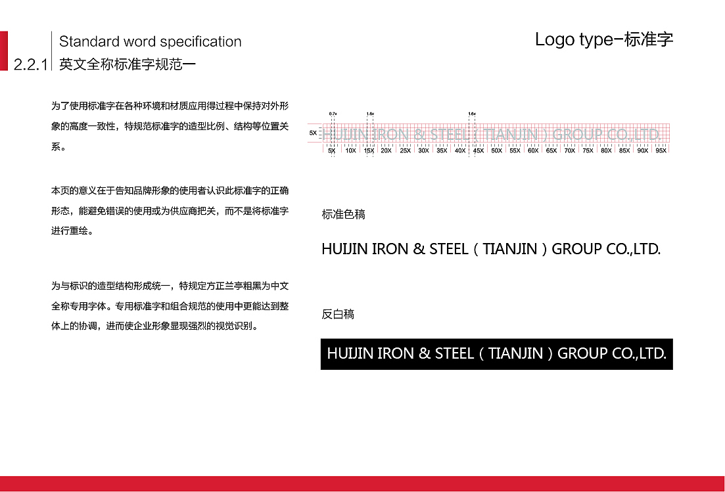Click the Chinese heading 英文全称标准字规范一
Screen dimensions: 725x492
[x=128, y=64]
